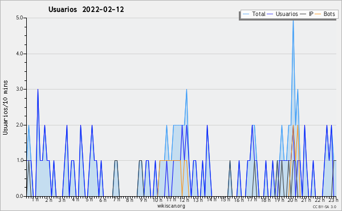
Task: Click the wikiscan.org text below chart
Action: (x=171, y=206)
